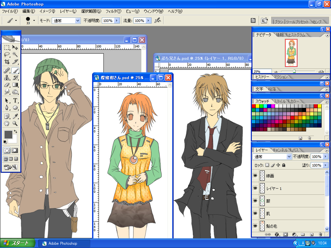Add a layer mask in Layers panel

coord(285,234)
